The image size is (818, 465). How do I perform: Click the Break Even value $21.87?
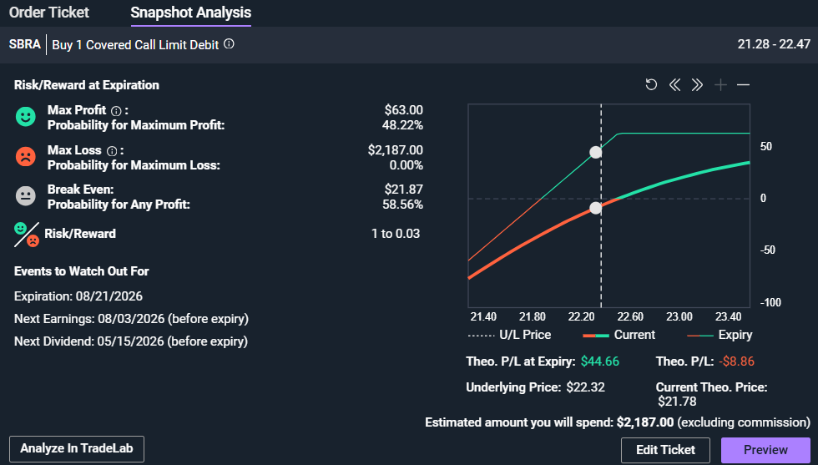404,190
